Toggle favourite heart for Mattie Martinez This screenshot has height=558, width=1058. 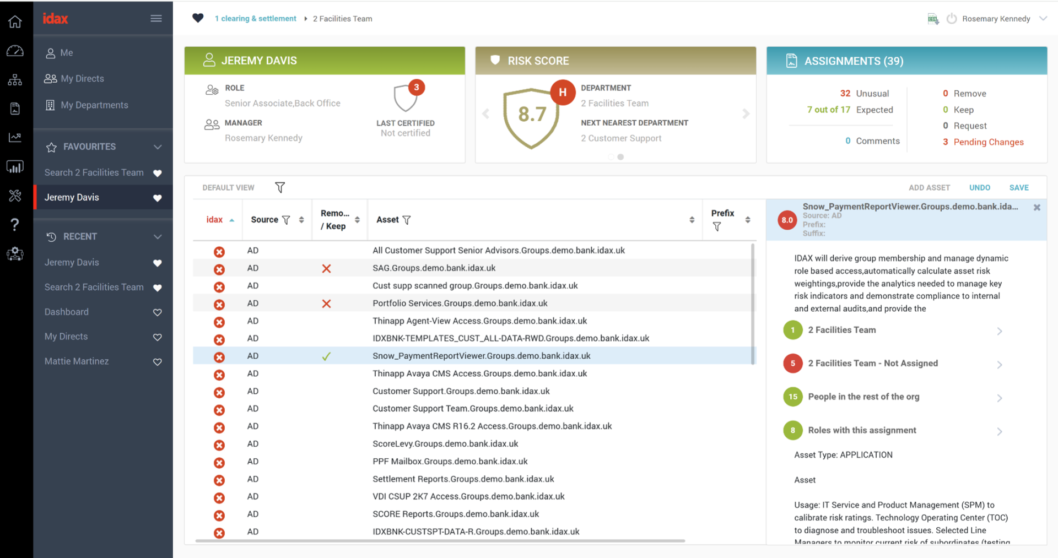pyautogui.click(x=158, y=362)
